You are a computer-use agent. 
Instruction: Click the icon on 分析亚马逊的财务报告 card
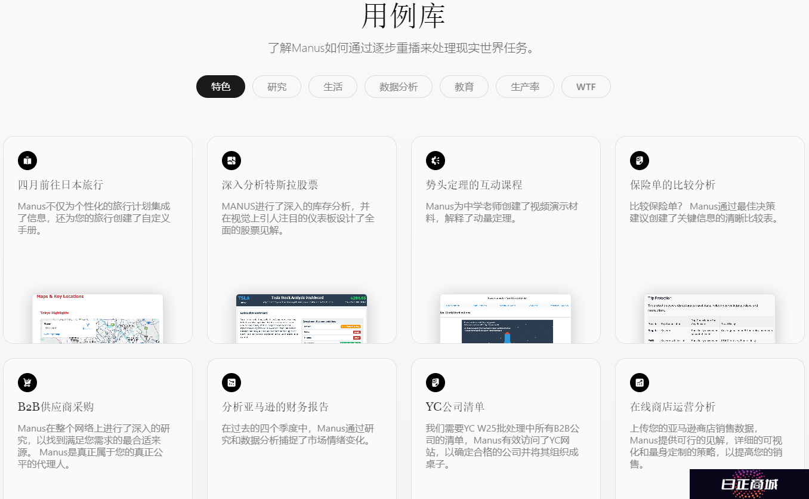pyautogui.click(x=231, y=383)
